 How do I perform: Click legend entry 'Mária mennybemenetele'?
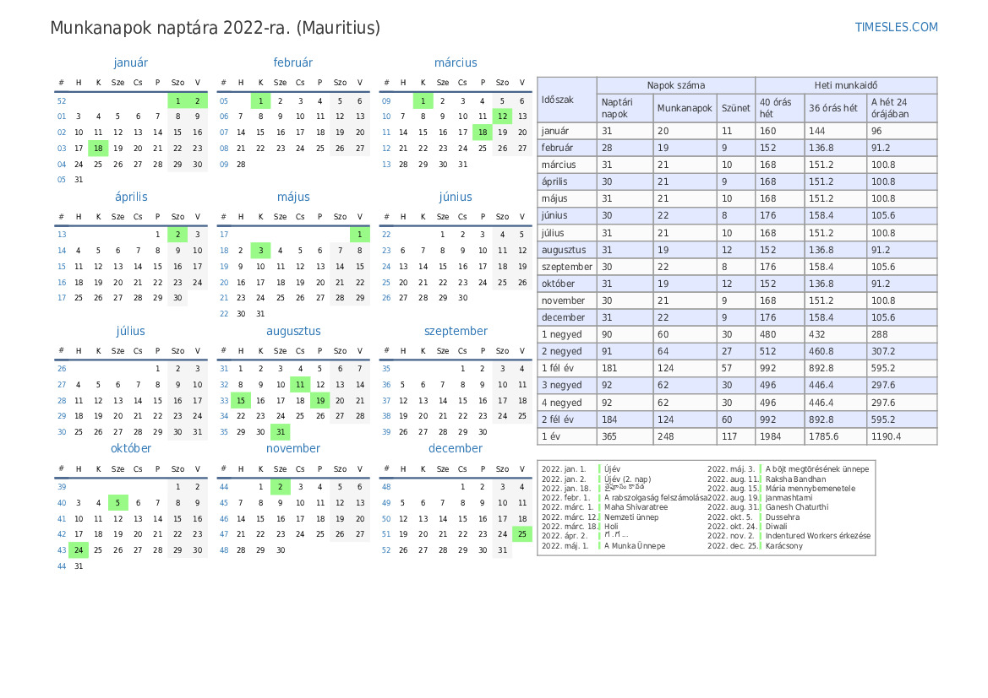811,489
